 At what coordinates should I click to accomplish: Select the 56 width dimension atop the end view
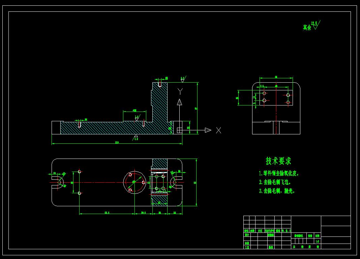(276, 78)
